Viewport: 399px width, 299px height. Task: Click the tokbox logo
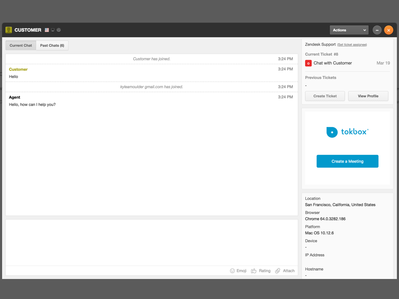click(x=347, y=132)
